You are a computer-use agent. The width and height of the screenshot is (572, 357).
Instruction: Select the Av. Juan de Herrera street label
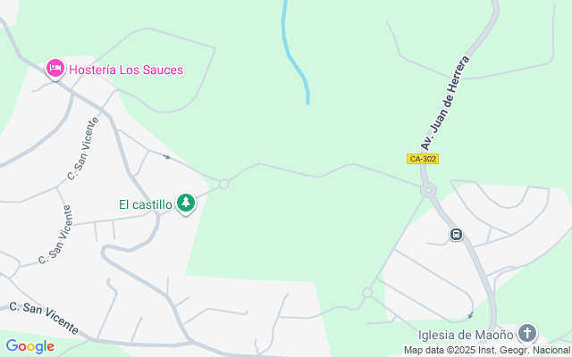[x=445, y=104]
